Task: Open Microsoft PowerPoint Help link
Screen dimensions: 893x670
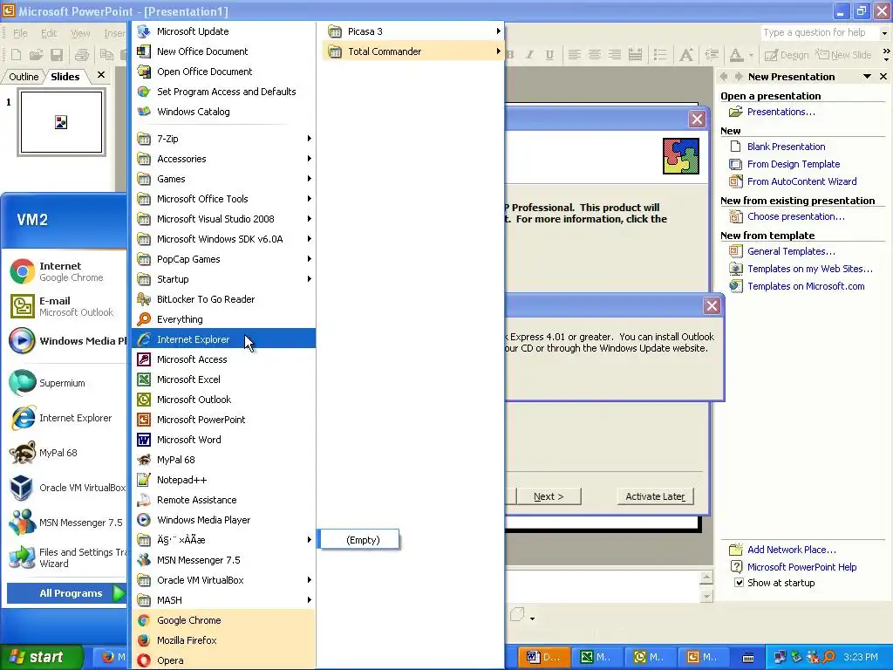Action: (802, 567)
